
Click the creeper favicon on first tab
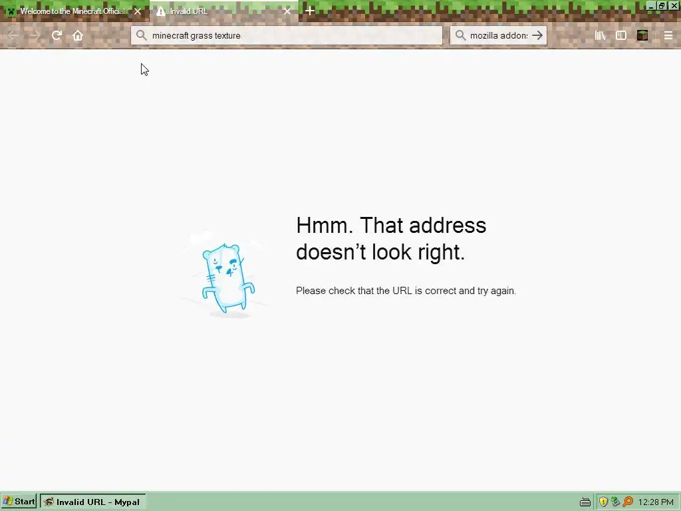coord(11,11)
